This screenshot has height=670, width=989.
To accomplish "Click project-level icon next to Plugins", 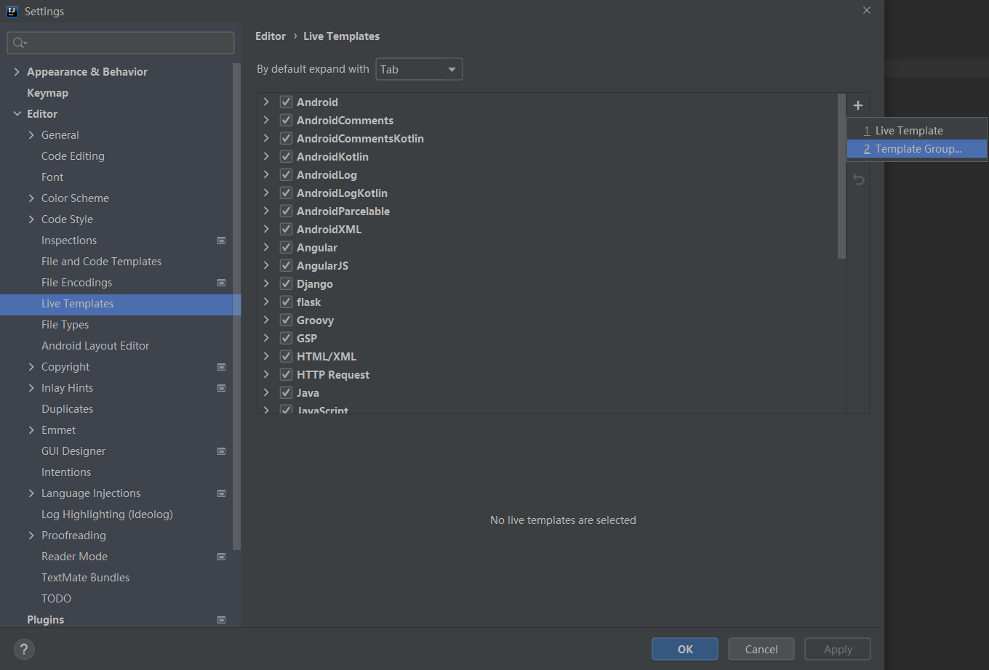I will coord(222,620).
